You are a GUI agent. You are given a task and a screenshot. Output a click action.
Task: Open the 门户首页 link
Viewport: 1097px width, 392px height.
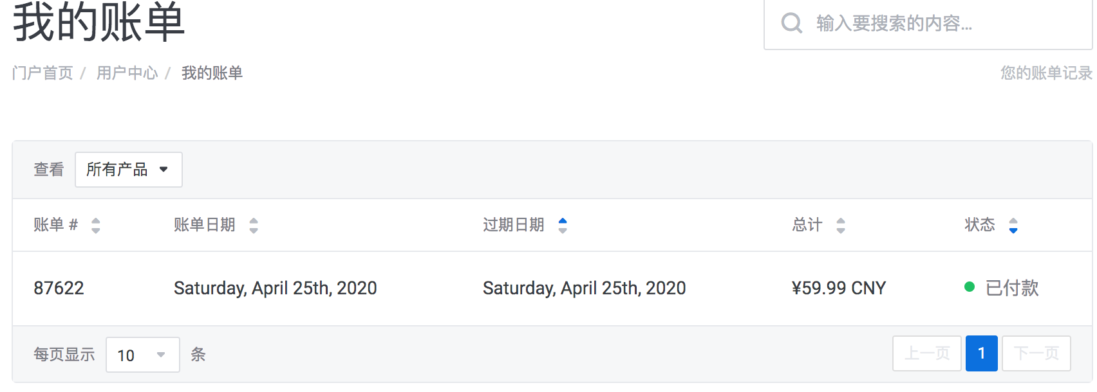[x=42, y=73]
